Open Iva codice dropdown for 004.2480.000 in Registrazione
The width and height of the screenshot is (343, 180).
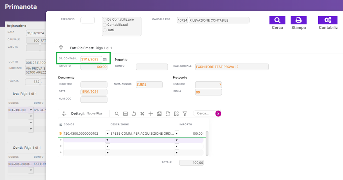(31, 110)
